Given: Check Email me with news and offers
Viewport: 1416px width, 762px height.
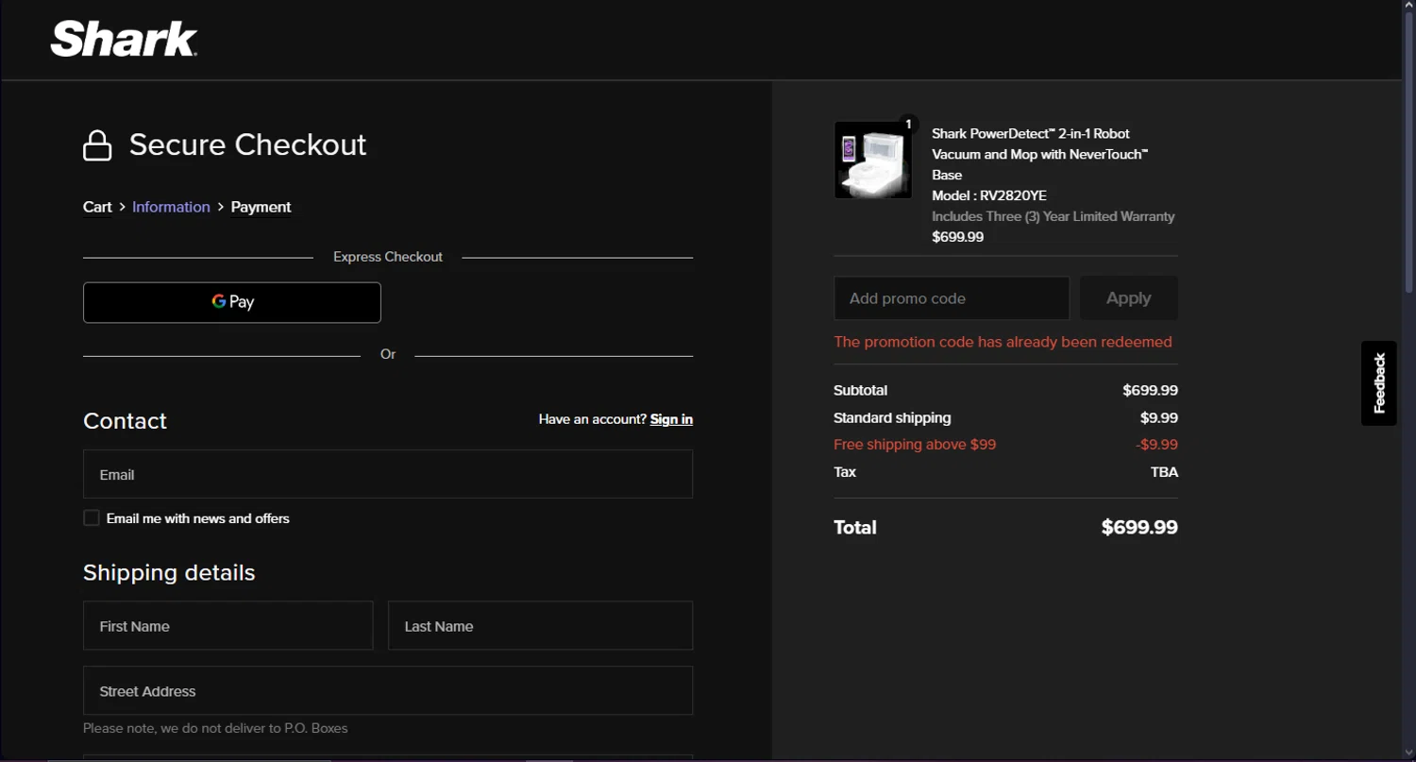Looking at the screenshot, I should pyautogui.click(x=92, y=517).
